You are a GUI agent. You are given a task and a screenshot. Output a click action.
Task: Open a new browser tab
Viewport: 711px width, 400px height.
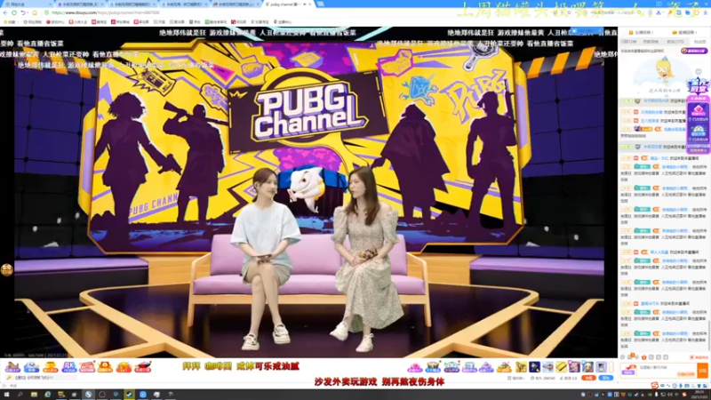321,4
